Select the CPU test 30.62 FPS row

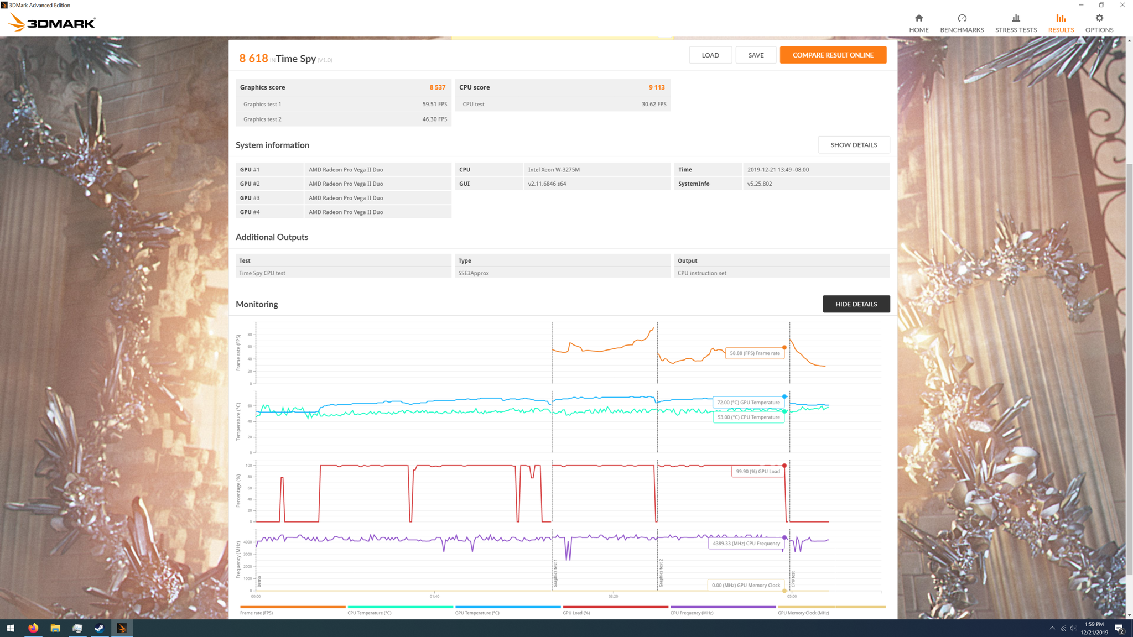tap(563, 104)
